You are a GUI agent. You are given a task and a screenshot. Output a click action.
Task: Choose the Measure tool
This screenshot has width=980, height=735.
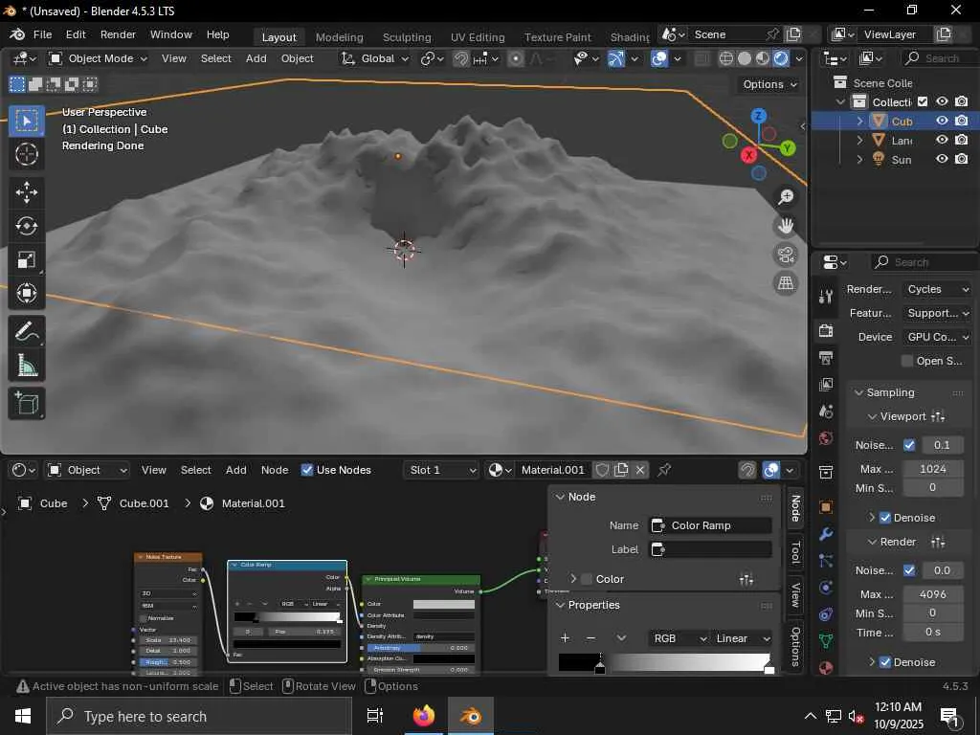(27, 366)
